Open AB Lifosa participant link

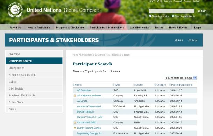pyautogui.click(x=82, y=101)
